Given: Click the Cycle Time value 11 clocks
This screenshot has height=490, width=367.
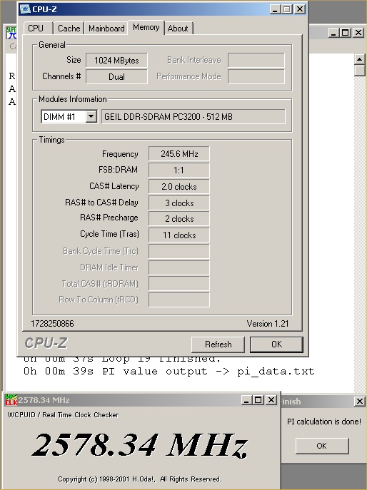Looking at the screenshot, I should coord(179,235).
